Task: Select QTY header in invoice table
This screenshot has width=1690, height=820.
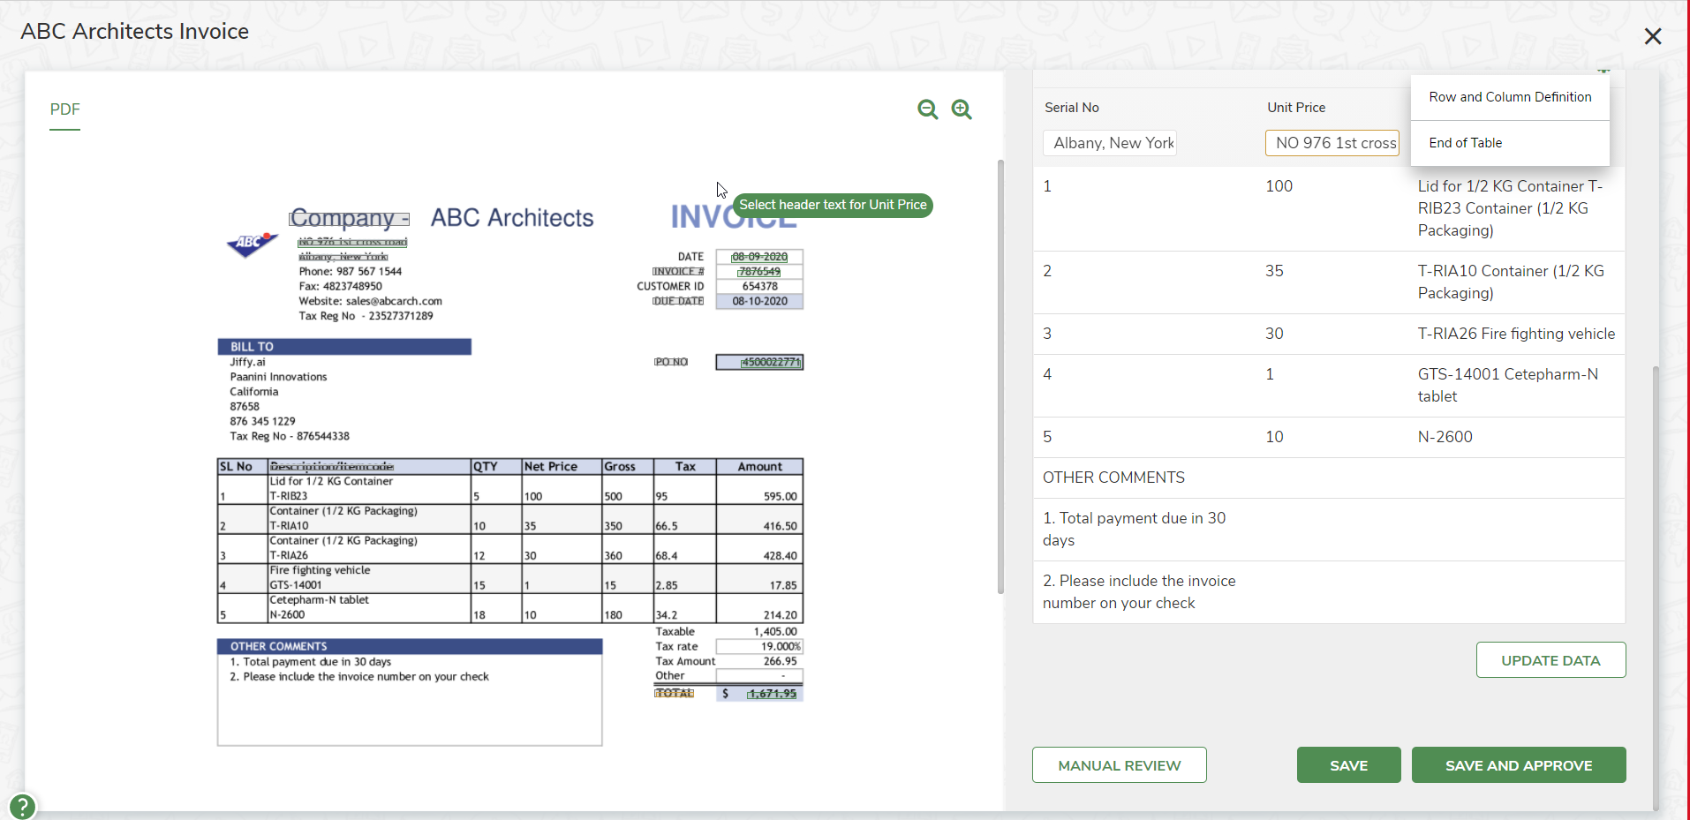Action: (x=486, y=467)
